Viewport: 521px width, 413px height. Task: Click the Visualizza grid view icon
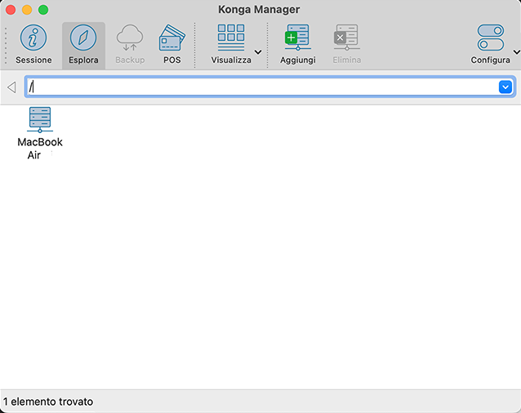tap(231, 38)
